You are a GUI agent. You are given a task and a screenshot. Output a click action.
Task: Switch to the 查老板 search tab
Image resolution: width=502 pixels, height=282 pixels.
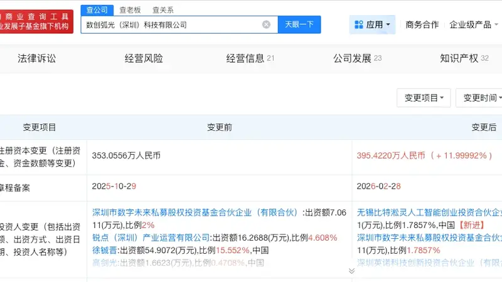click(130, 10)
